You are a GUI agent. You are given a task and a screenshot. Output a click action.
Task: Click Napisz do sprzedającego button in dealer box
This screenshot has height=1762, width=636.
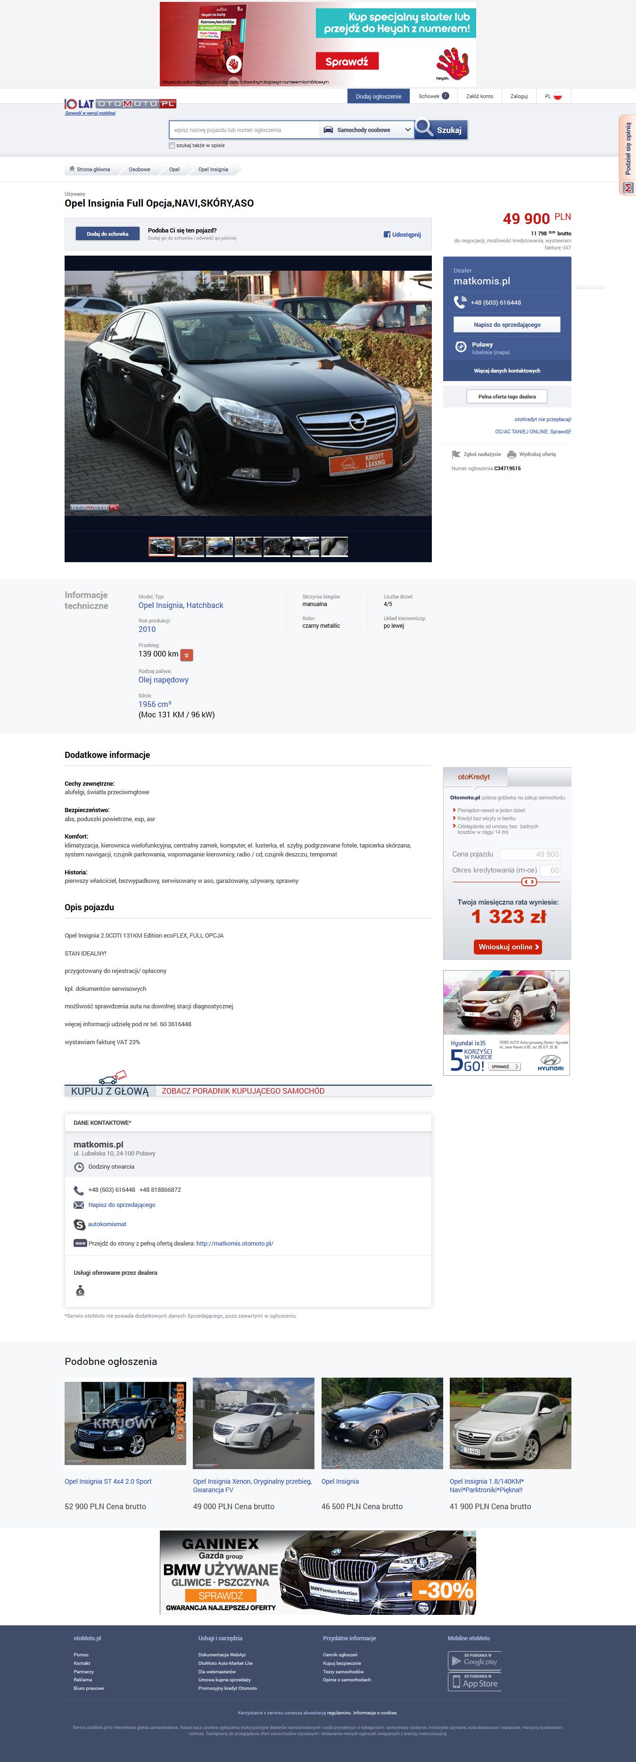(x=507, y=325)
